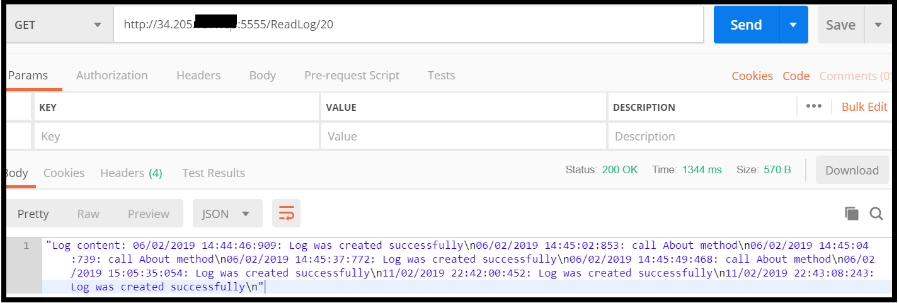Switch to the Tests tab
Screen dimensions: 899x303
tap(441, 76)
